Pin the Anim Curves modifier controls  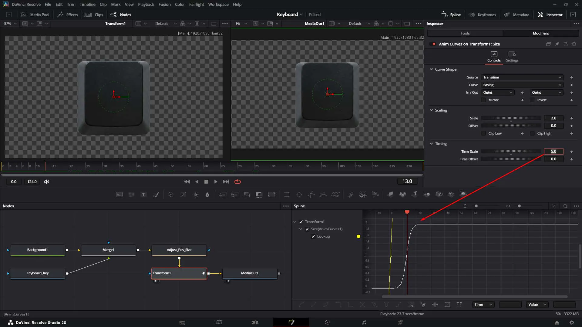pos(557,44)
